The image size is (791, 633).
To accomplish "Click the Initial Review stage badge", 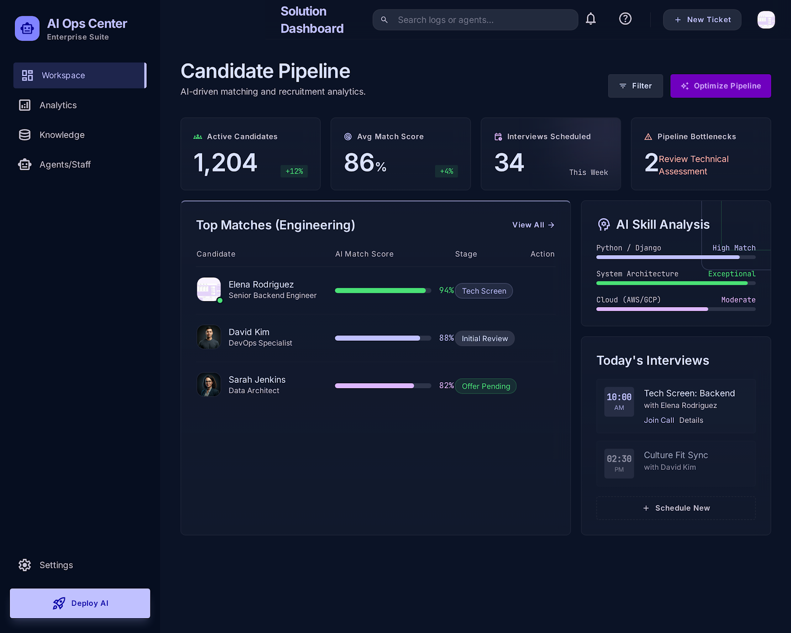I will [x=485, y=338].
